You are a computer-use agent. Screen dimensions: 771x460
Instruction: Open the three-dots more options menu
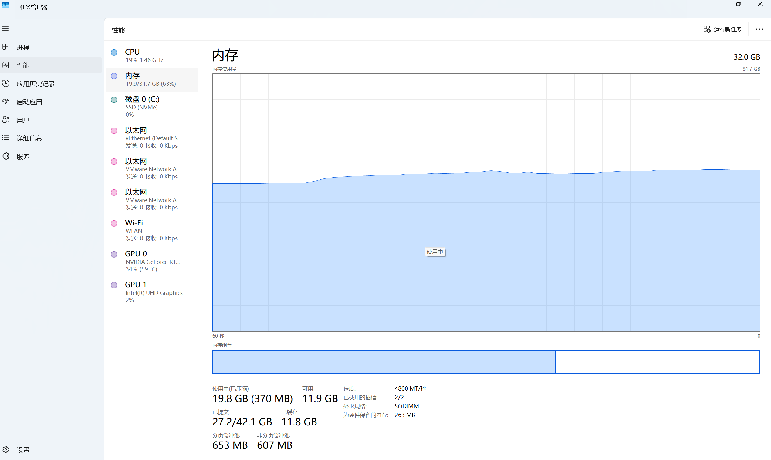759,29
